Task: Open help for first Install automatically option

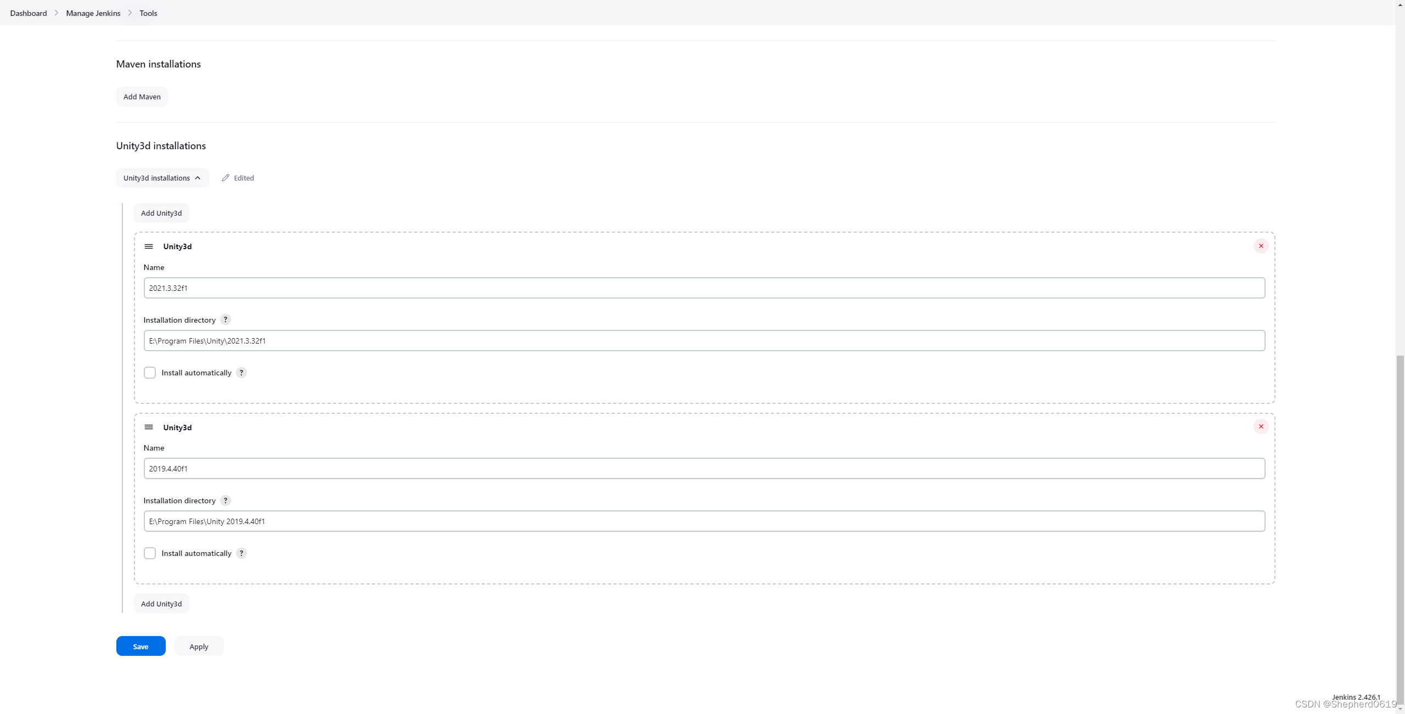Action: pyautogui.click(x=240, y=373)
